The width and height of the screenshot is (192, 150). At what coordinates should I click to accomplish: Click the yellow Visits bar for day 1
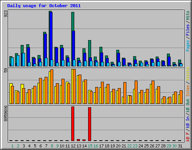11,85
